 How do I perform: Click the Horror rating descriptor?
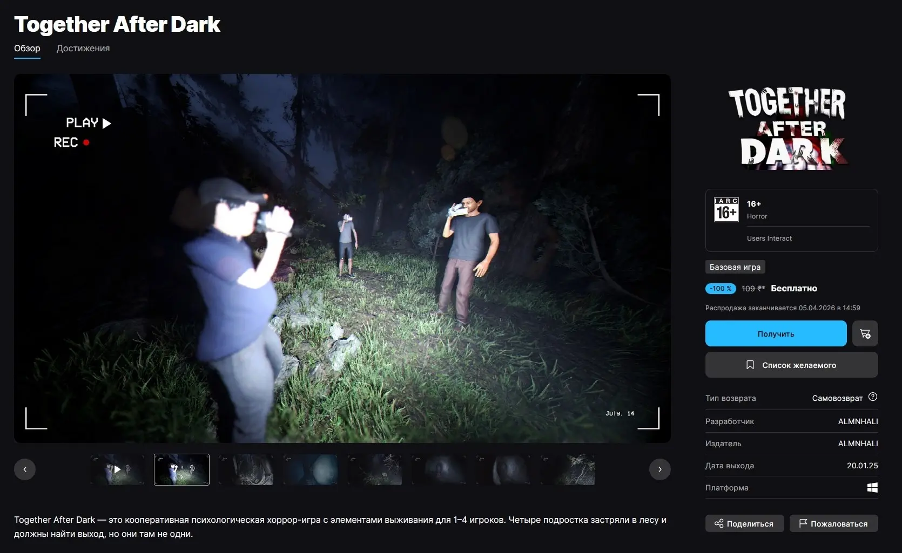[x=757, y=216]
